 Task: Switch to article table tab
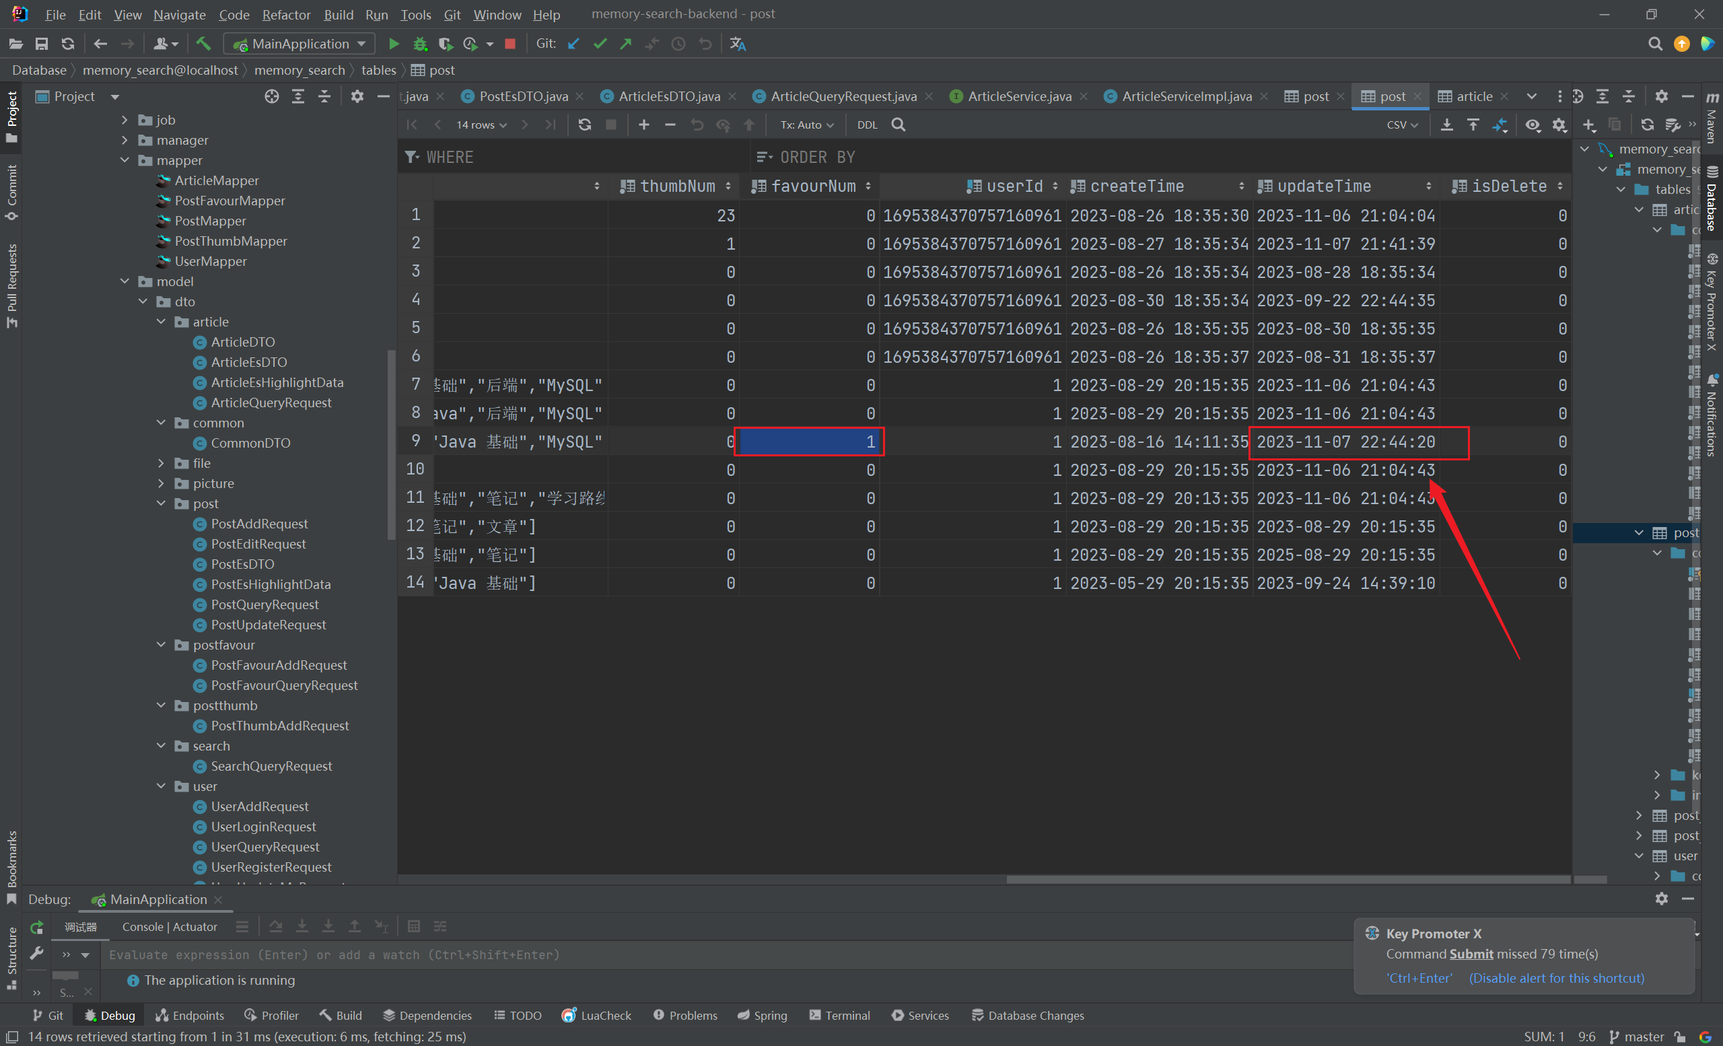[x=1473, y=96]
